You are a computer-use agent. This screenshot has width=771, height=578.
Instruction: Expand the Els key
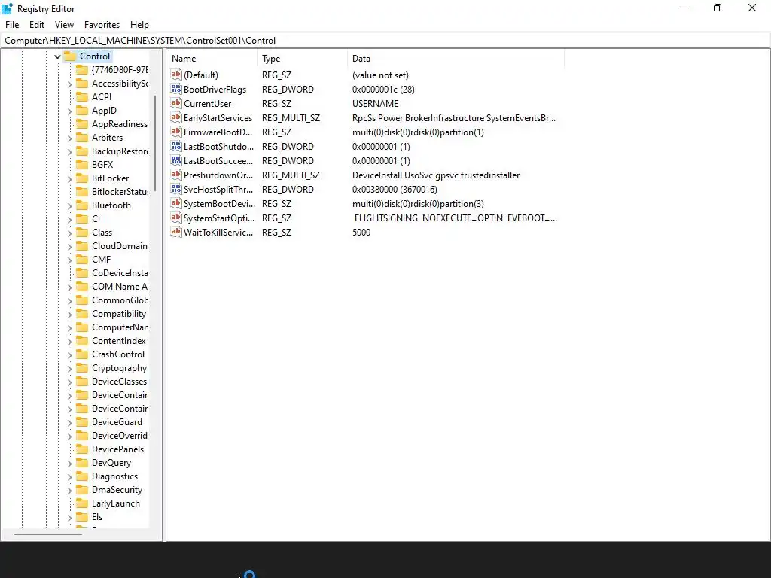pyautogui.click(x=69, y=517)
